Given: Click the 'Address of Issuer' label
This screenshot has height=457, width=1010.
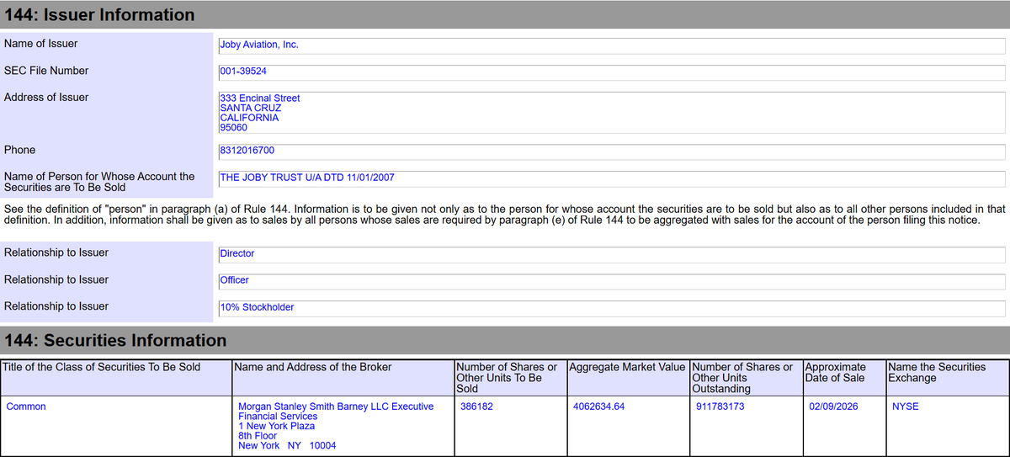Looking at the screenshot, I should [x=46, y=98].
